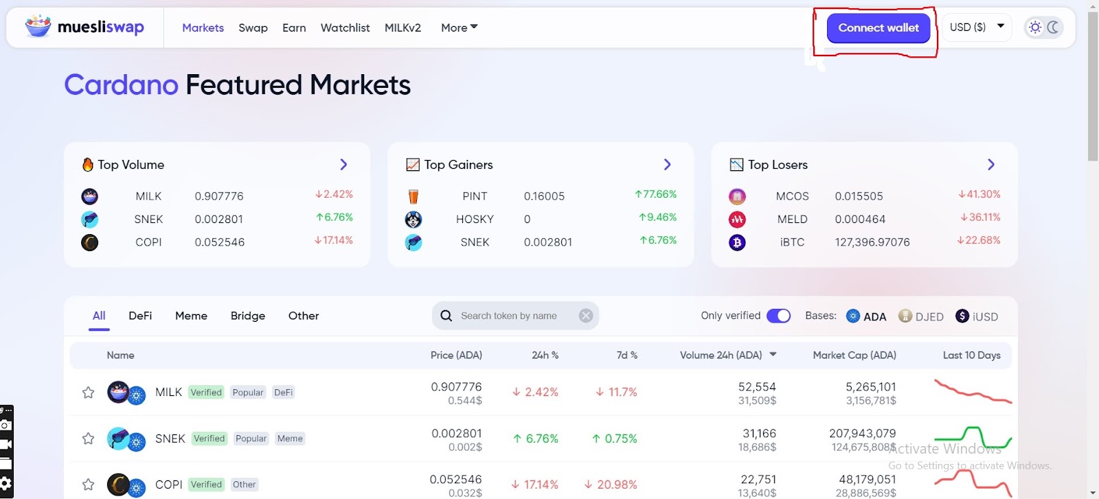Screen dimensions: 1099x499
Task: Click SNEK token icon in Top Volume
Action: click(90, 220)
